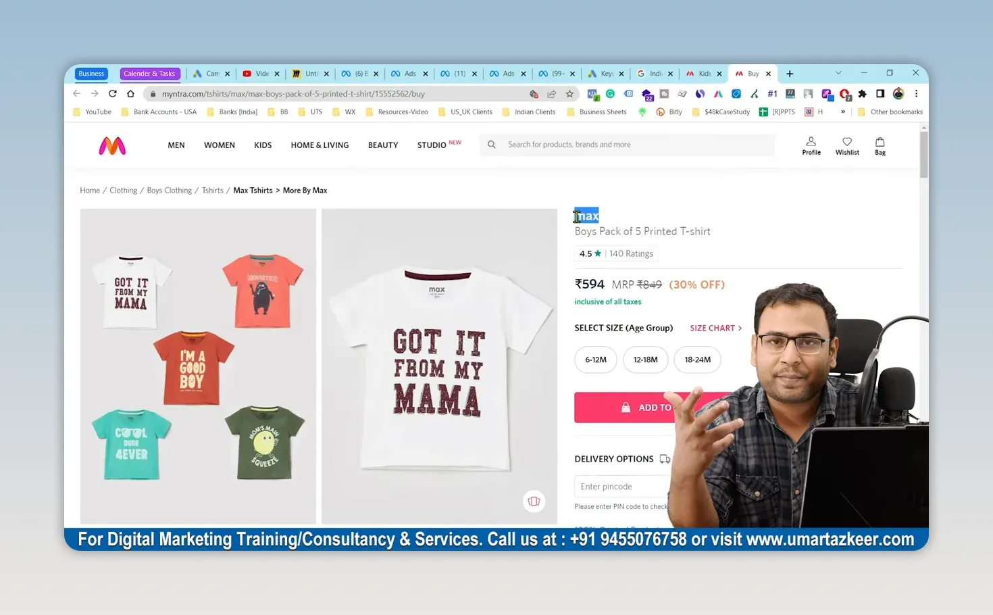Image resolution: width=993 pixels, height=615 pixels.
Task: Close the Buy tab
Action: 768,74
